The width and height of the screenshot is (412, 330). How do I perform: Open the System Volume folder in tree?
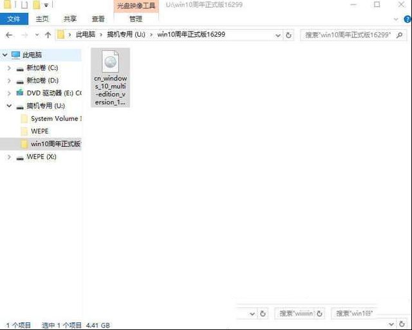point(56,119)
